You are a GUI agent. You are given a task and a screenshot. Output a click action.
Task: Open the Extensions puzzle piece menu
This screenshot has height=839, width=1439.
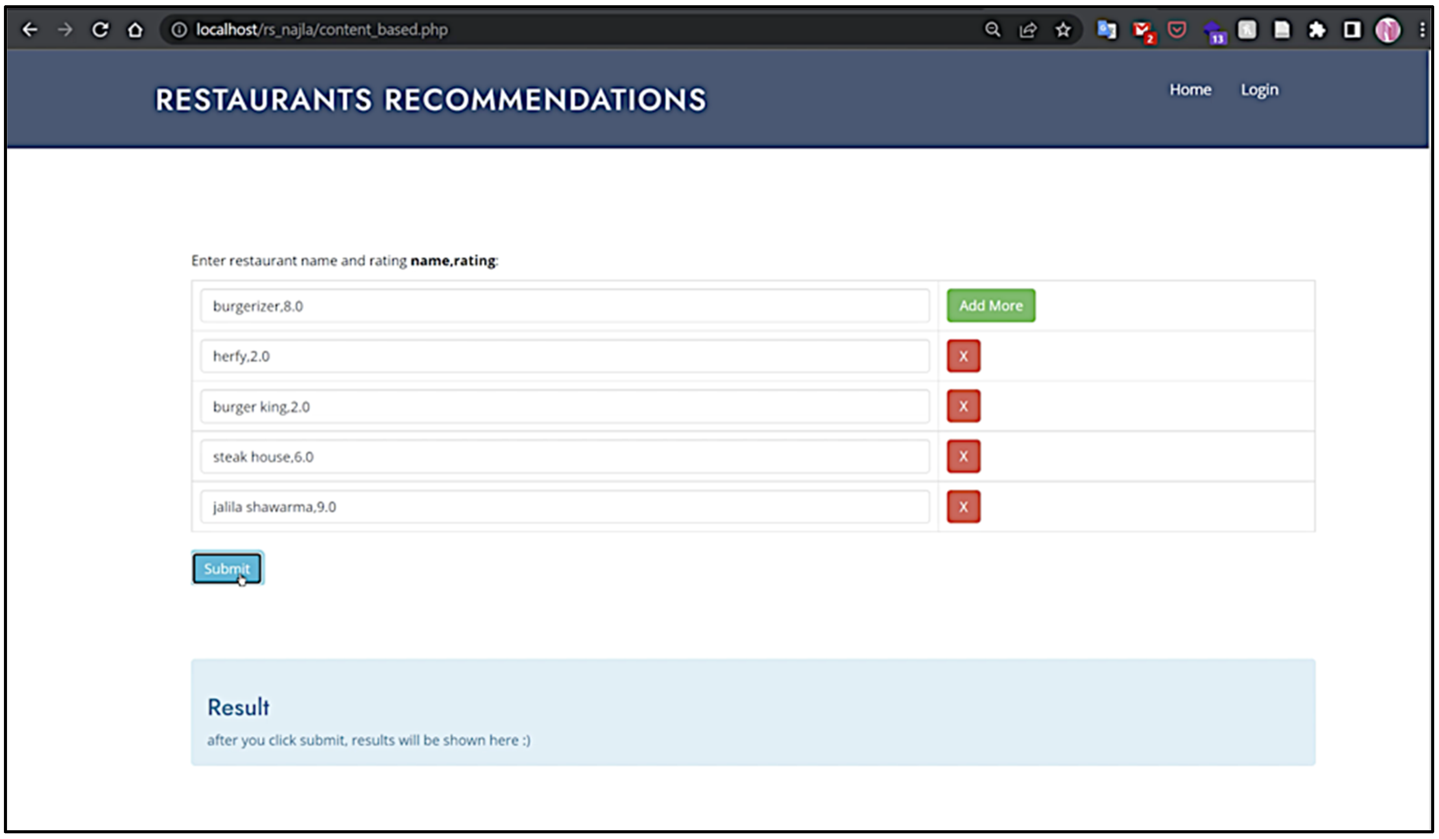(x=1317, y=30)
